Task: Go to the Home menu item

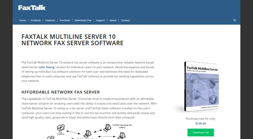Action: click(22, 20)
